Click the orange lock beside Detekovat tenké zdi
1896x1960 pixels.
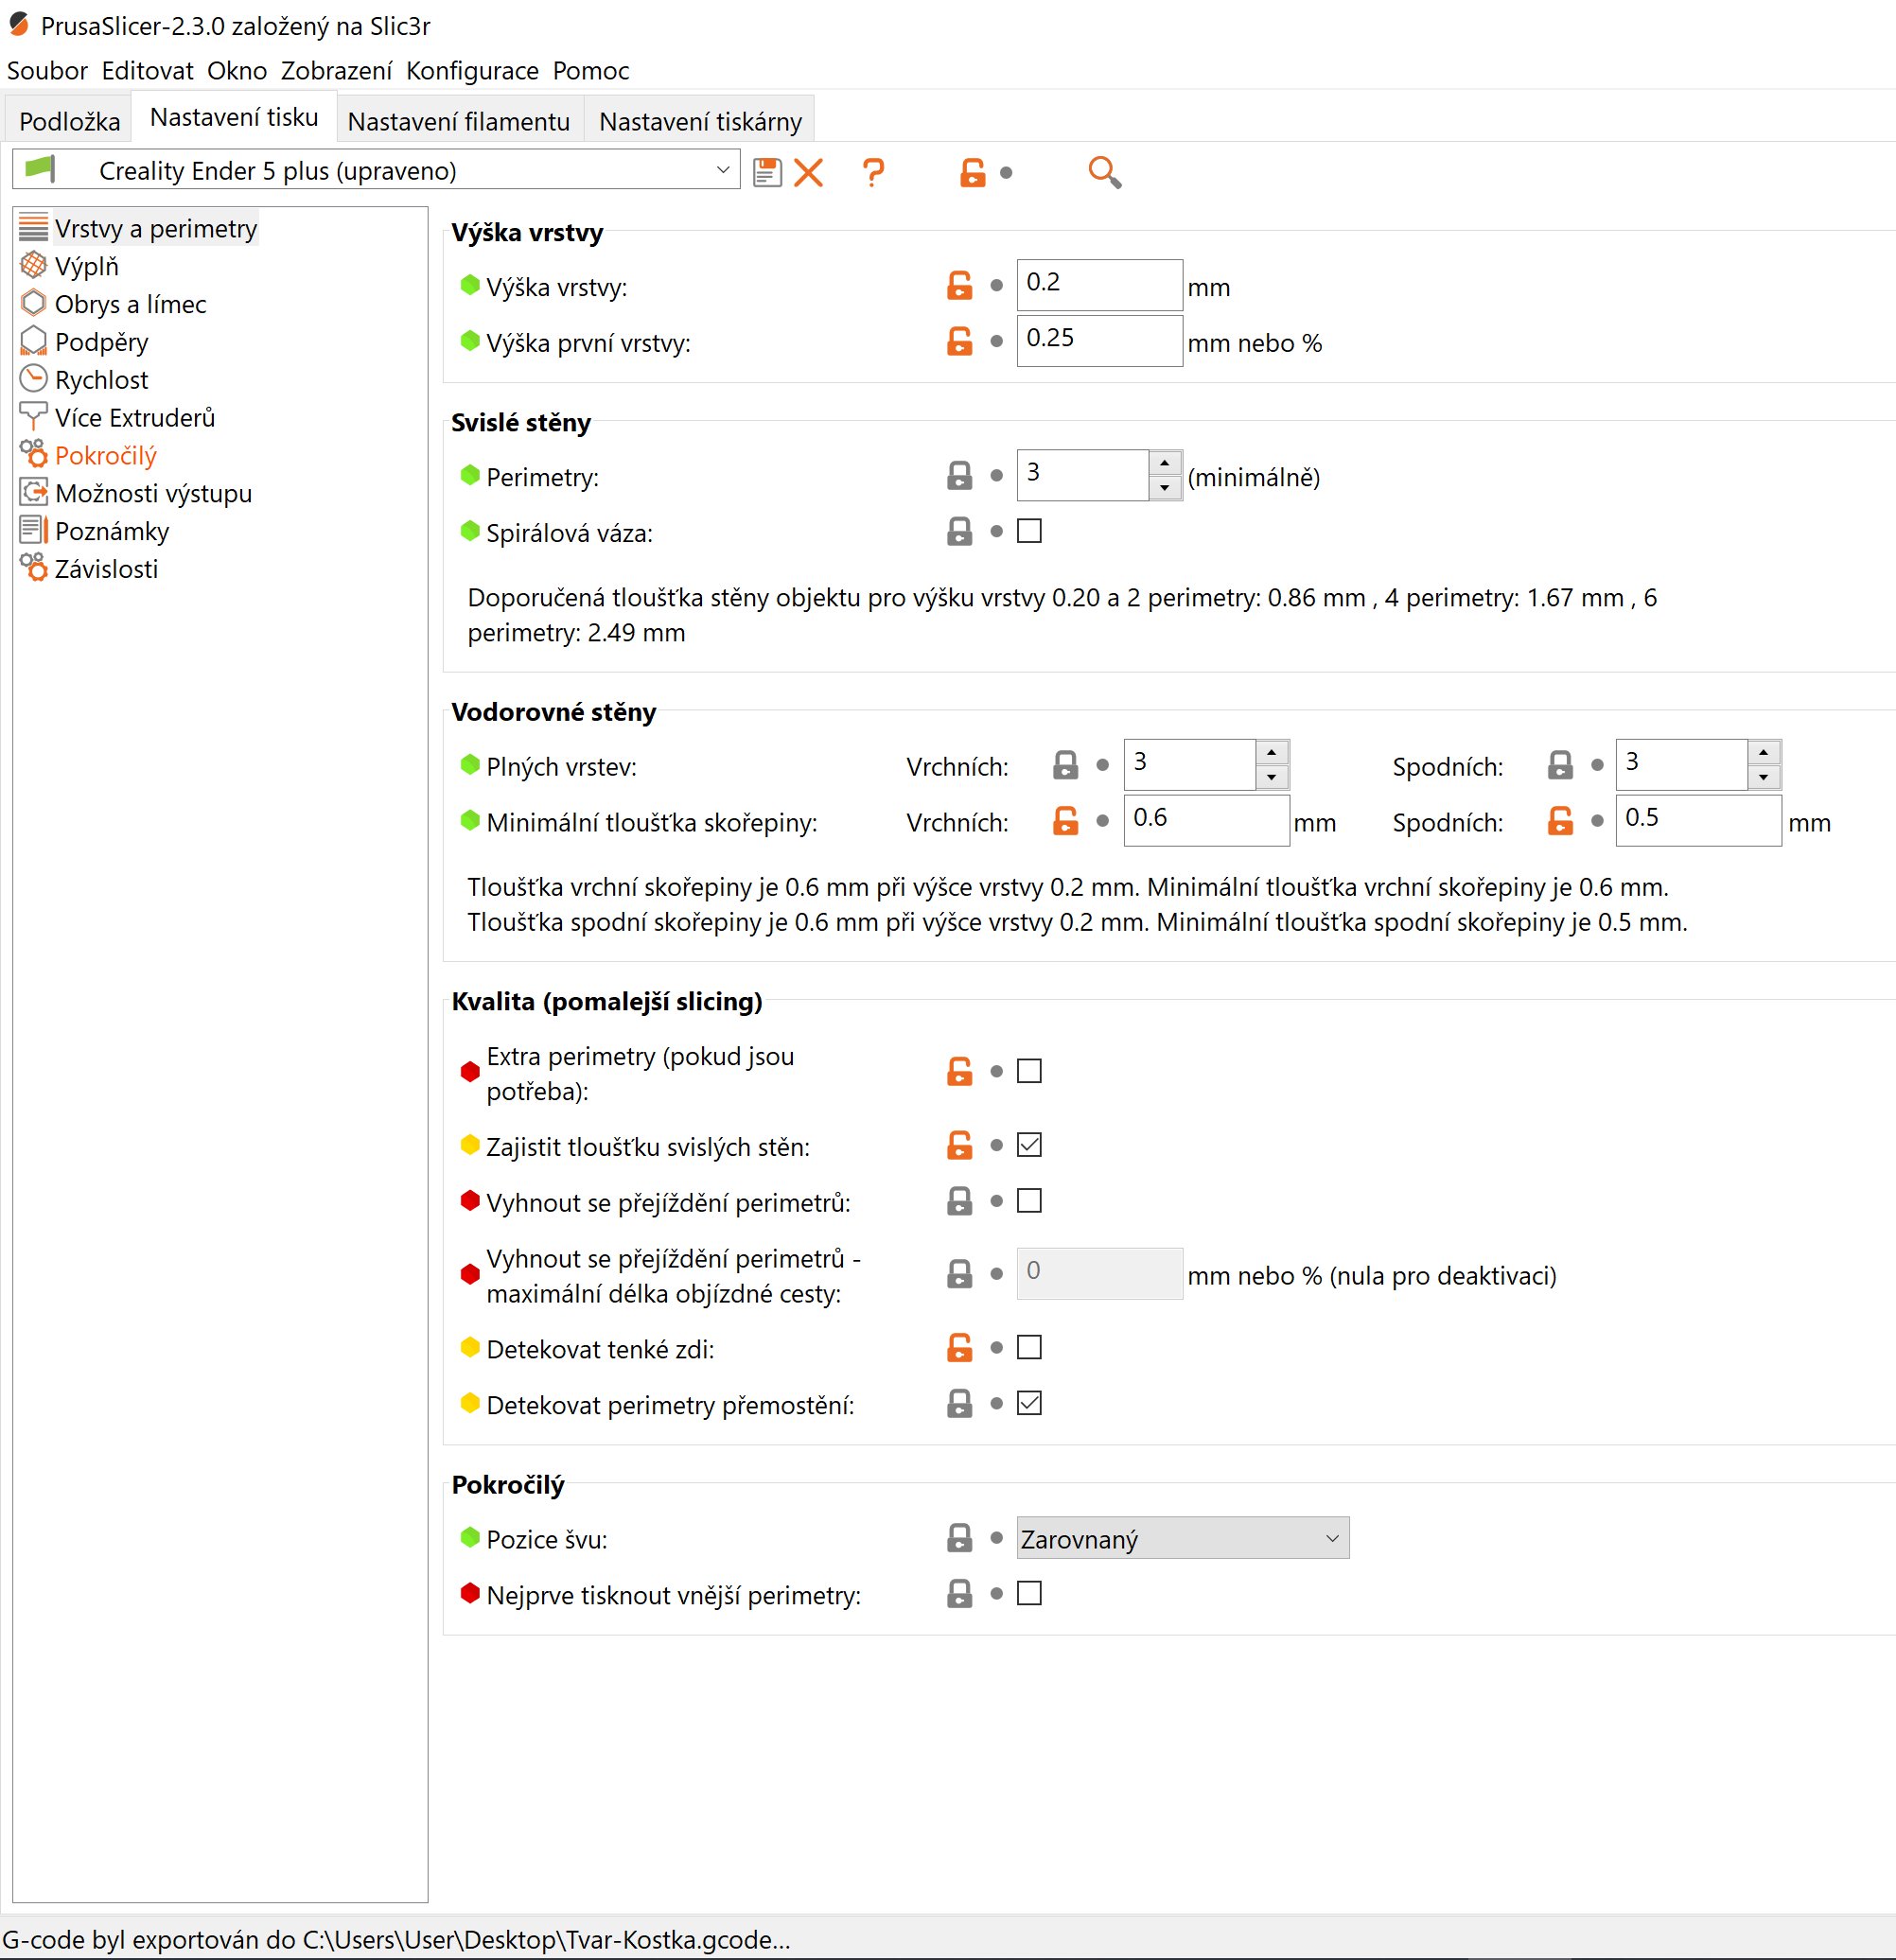pyautogui.click(x=959, y=1348)
